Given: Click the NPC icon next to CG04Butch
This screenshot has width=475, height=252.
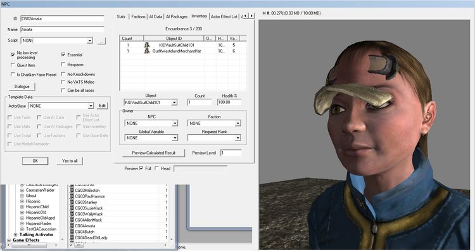Looking at the screenshot, I should point(72,231).
